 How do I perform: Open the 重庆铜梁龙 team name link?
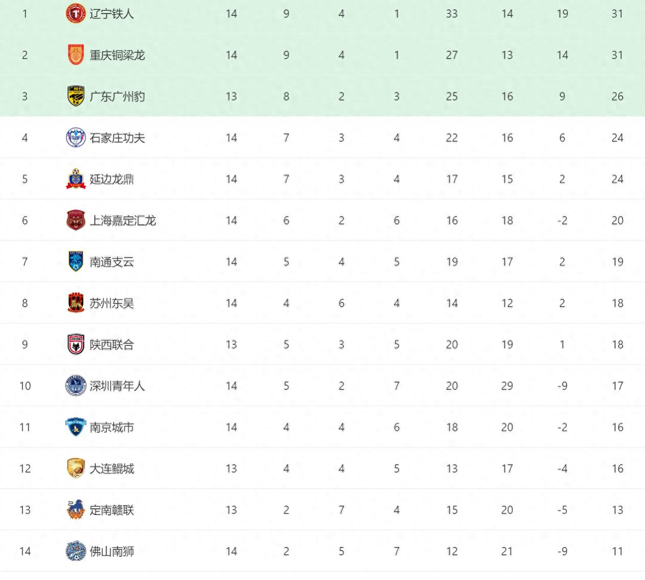[117, 55]
